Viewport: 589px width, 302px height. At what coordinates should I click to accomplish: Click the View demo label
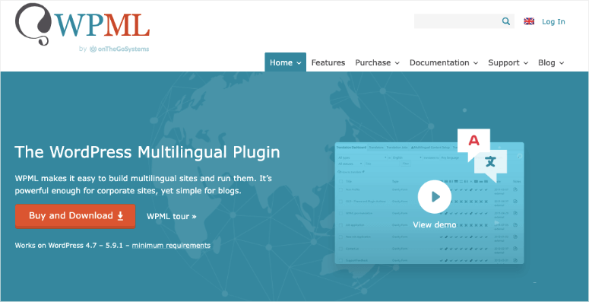tap(435, 225)
